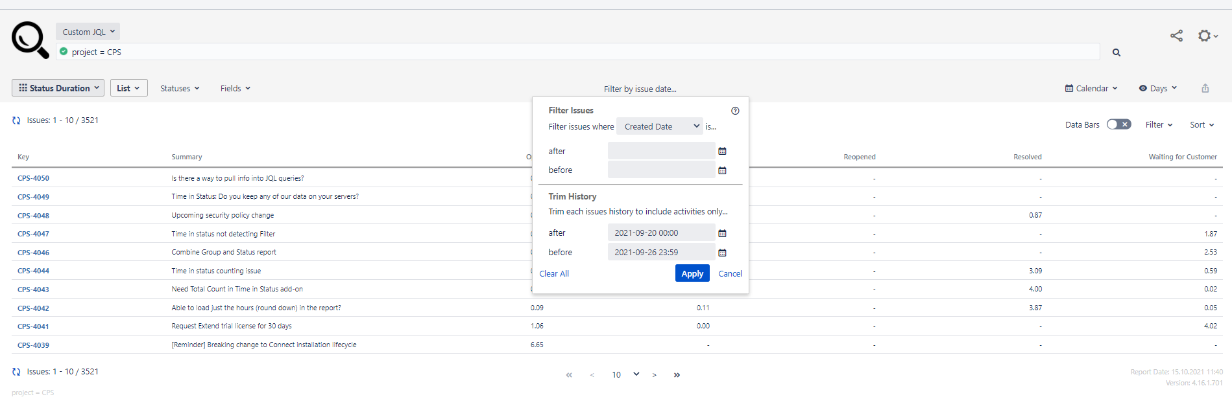Image resolution: width=1232 pixels, height=410 pixels.
Task: Open the Status Duration report dropdown
Action: point(58,88)
